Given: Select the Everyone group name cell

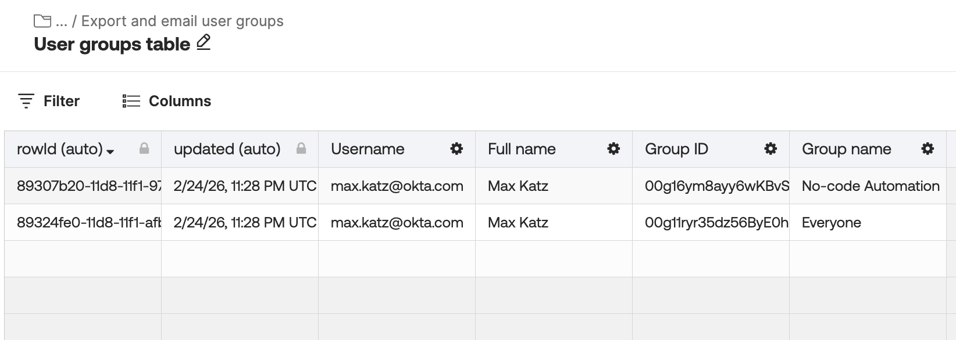Looking at the screenshot, I should pyautogui.click(x=831, y=223).
